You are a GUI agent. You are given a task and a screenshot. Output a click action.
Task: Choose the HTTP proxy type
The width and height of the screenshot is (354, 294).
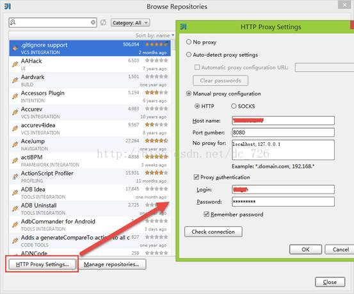click(x=197, y=106)
